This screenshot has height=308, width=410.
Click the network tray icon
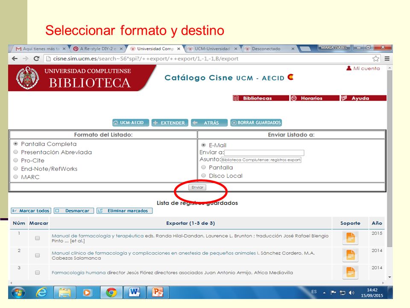tap(342, 293)
